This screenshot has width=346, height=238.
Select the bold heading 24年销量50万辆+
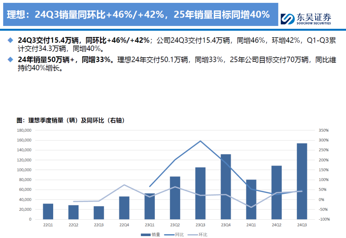[x=46, y=60]
